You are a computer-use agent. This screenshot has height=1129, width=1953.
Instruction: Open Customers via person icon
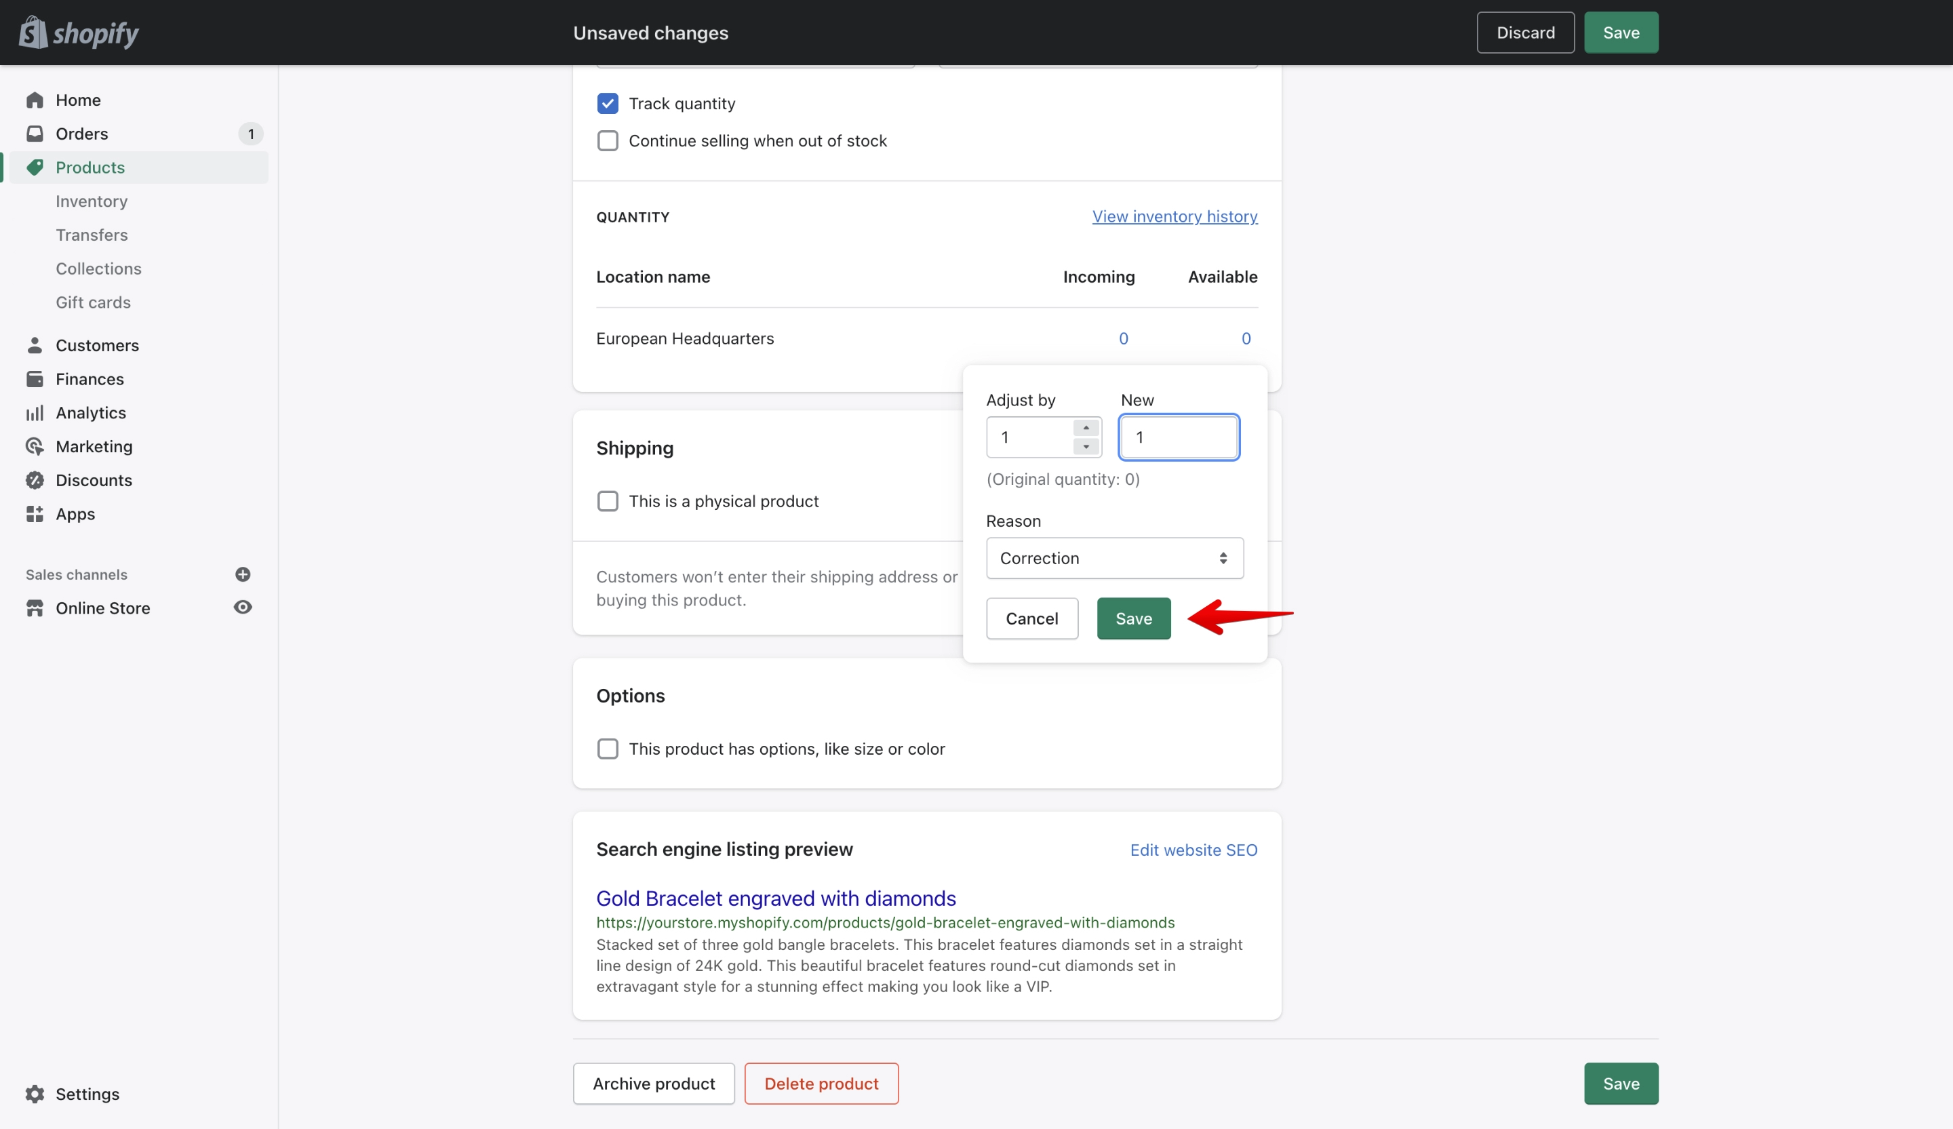click(34, 345)
